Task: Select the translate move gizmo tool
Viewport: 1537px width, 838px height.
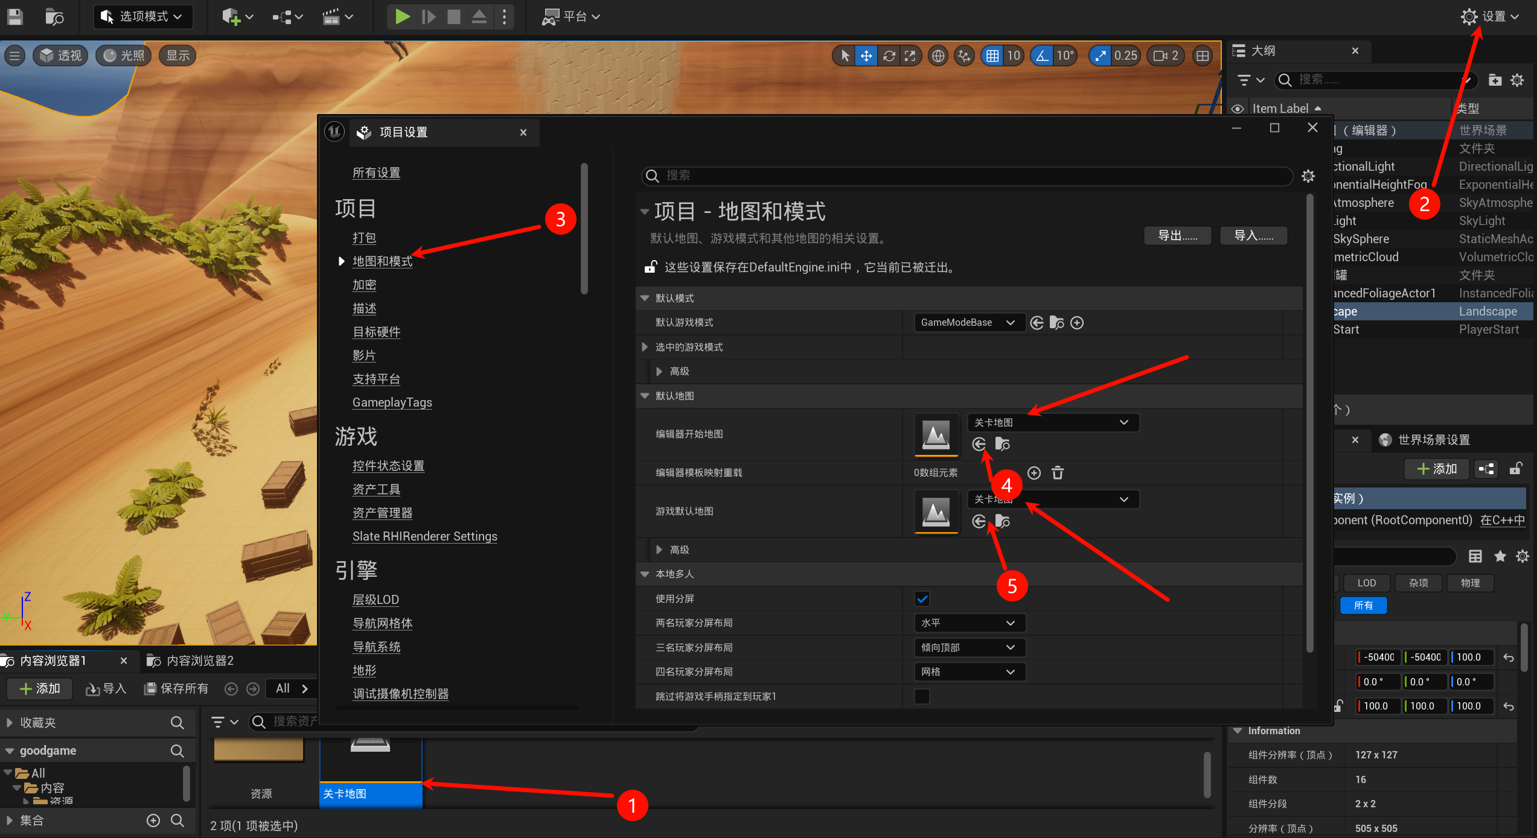Action: 866,56
